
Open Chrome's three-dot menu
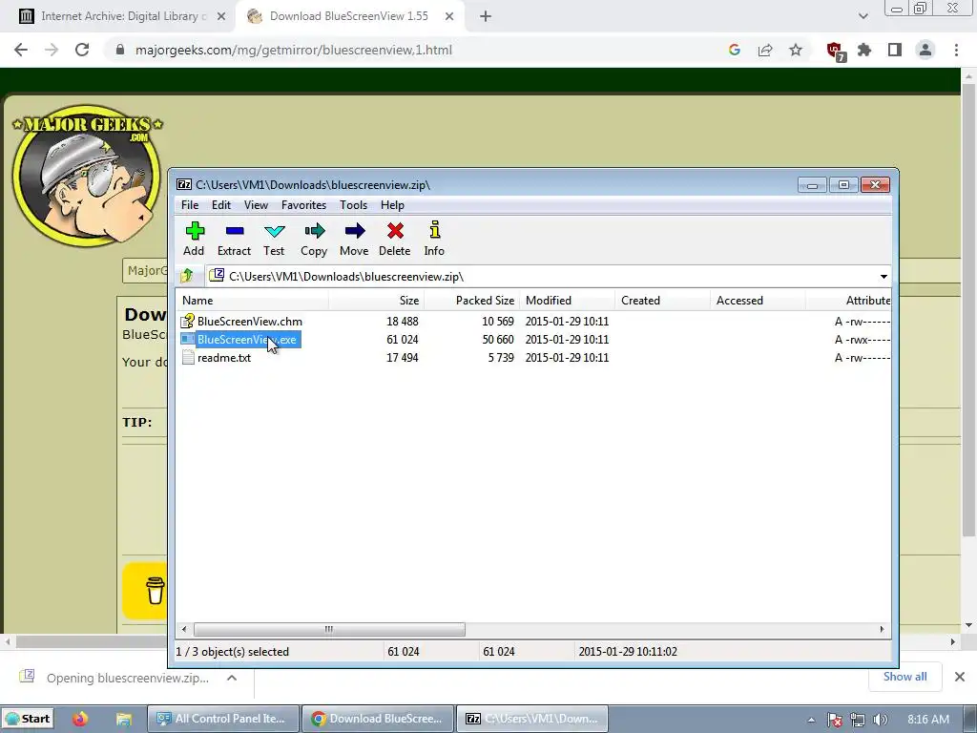pos(956,50)
